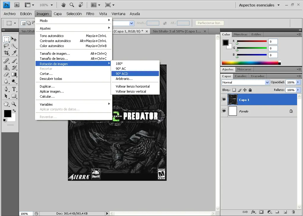The image size is (303, 216).
Task: Select the Brush tool in toolbox
Action: click(14, 61)
